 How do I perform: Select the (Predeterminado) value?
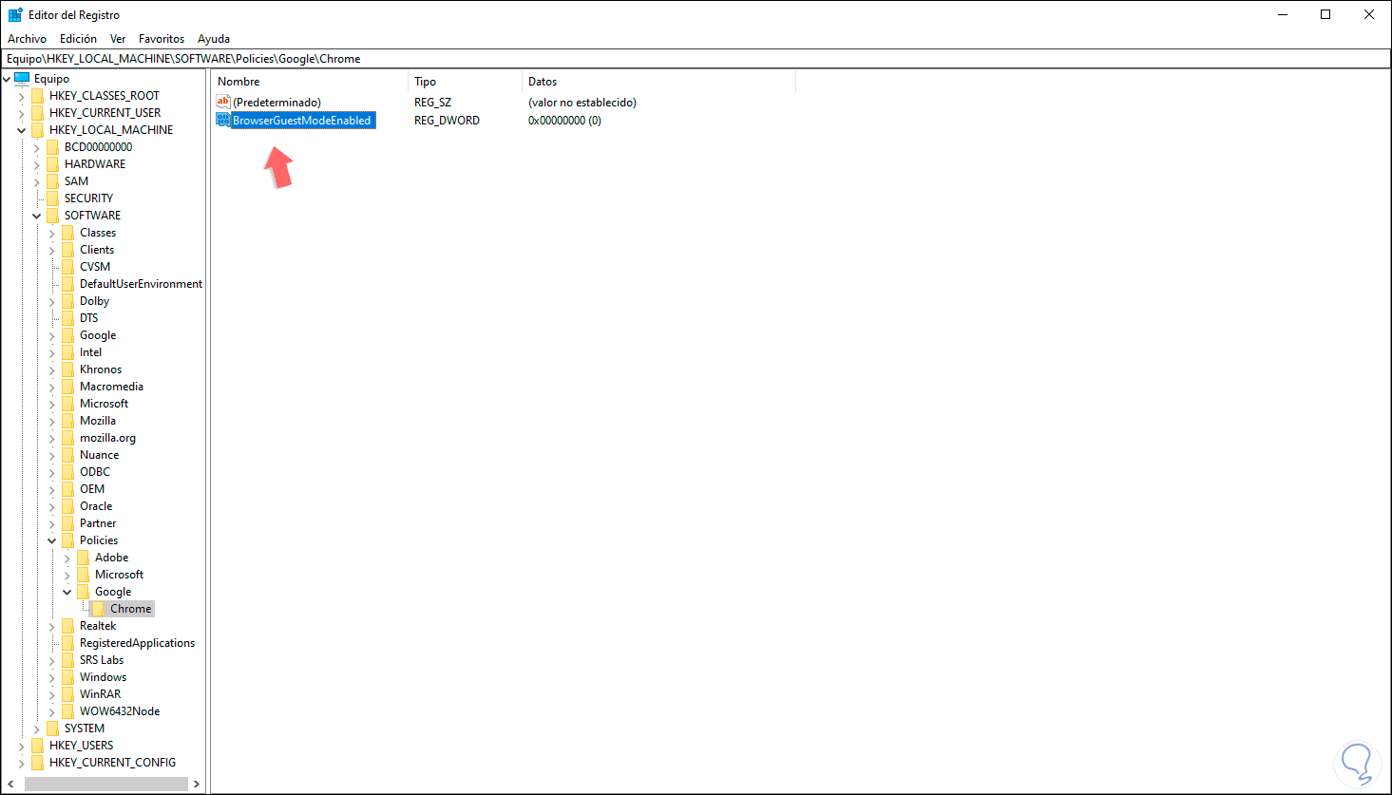tap(276, 103)
